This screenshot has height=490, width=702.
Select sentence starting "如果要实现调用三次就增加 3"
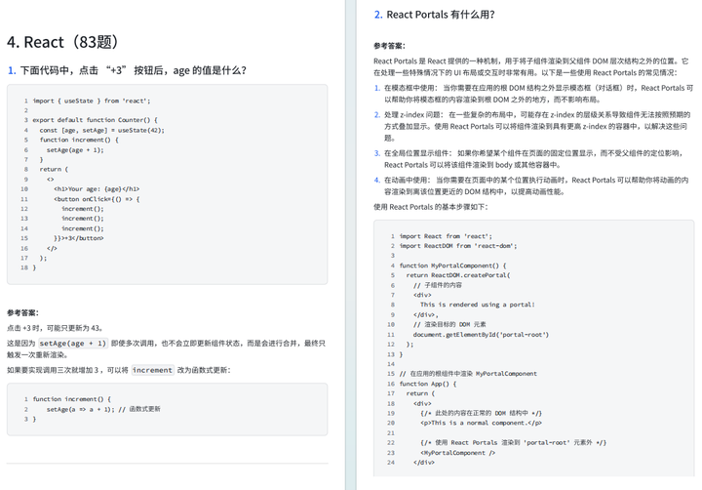[x=119, y=370]
